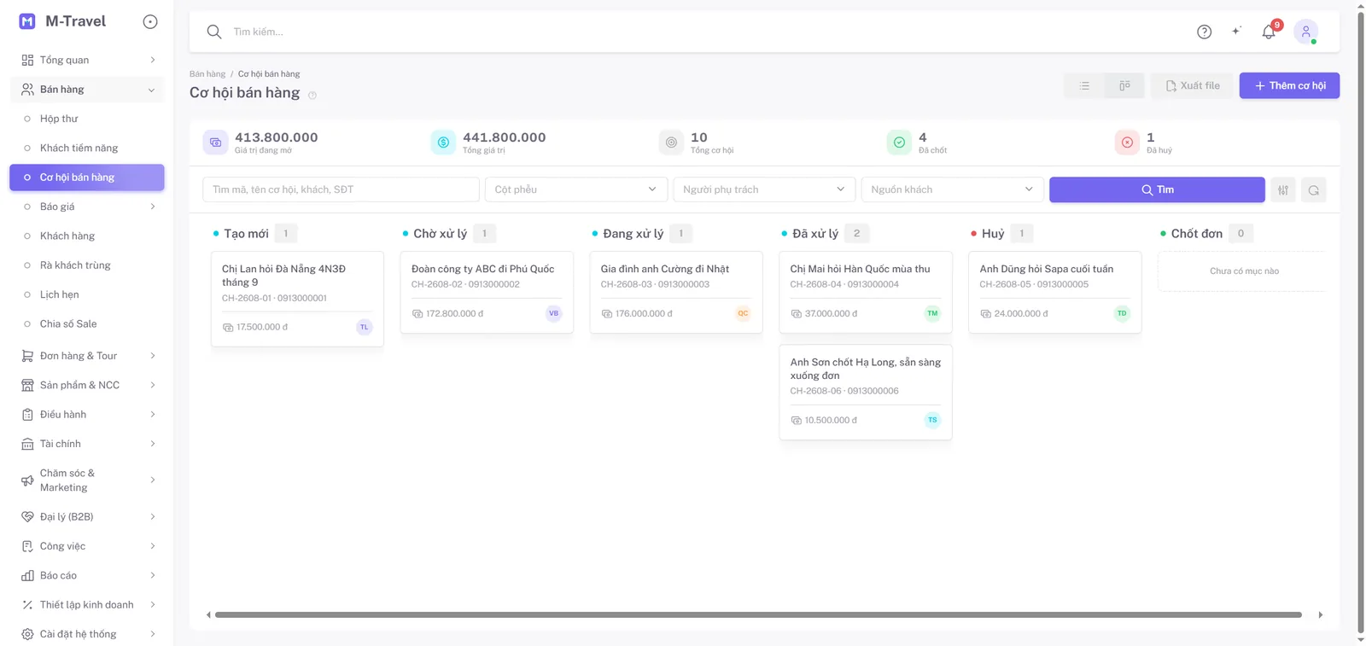Image resolution: width=1366 pixels, height=646 pixels.
Task: Click the Tài chính bank icon
Action: click(x=27, y=444)
